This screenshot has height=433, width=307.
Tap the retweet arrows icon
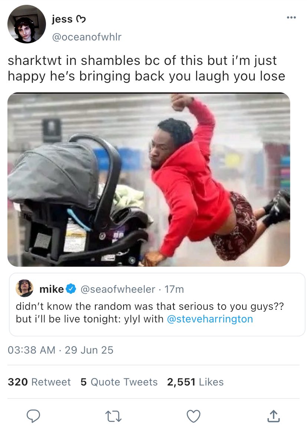[113, 416]
